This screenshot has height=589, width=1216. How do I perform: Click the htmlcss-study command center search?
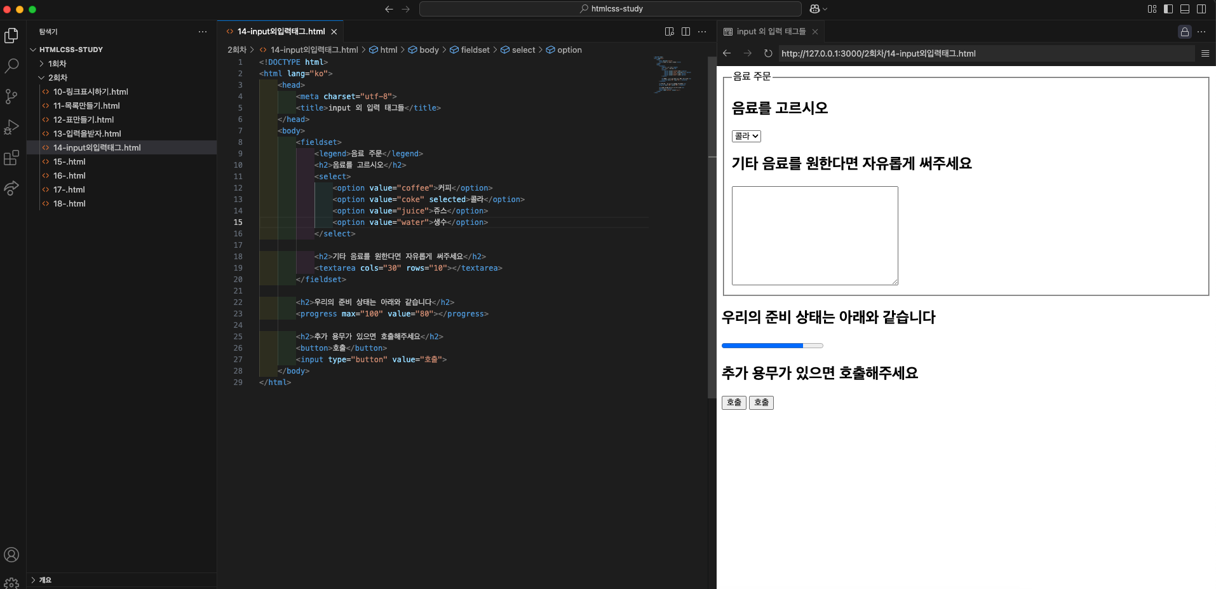tap(611, 9)
